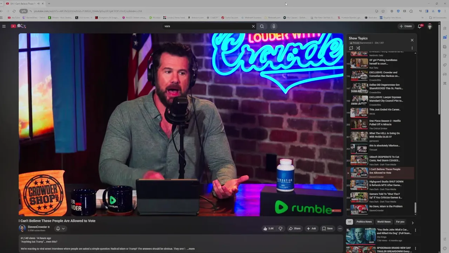This screenshot has width=449, height=253.
Task: Click the Ask button
Action: point(311,228)
